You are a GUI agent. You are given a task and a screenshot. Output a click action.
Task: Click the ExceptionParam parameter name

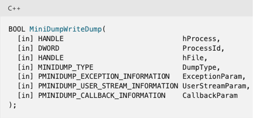pos(212,77)
